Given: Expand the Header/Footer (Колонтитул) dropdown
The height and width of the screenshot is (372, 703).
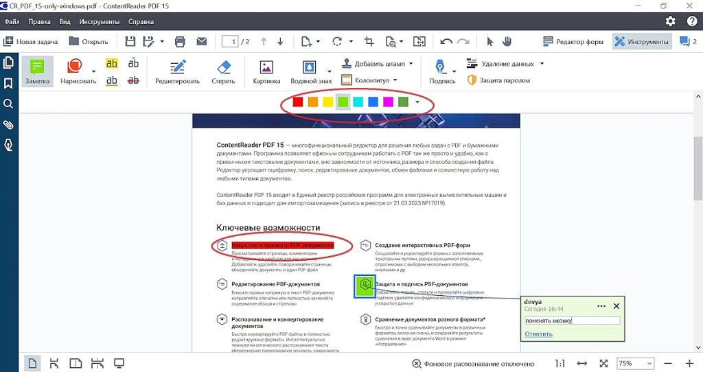Looking at the screenshot, I should pyautogui.click(x=395, y=80).
